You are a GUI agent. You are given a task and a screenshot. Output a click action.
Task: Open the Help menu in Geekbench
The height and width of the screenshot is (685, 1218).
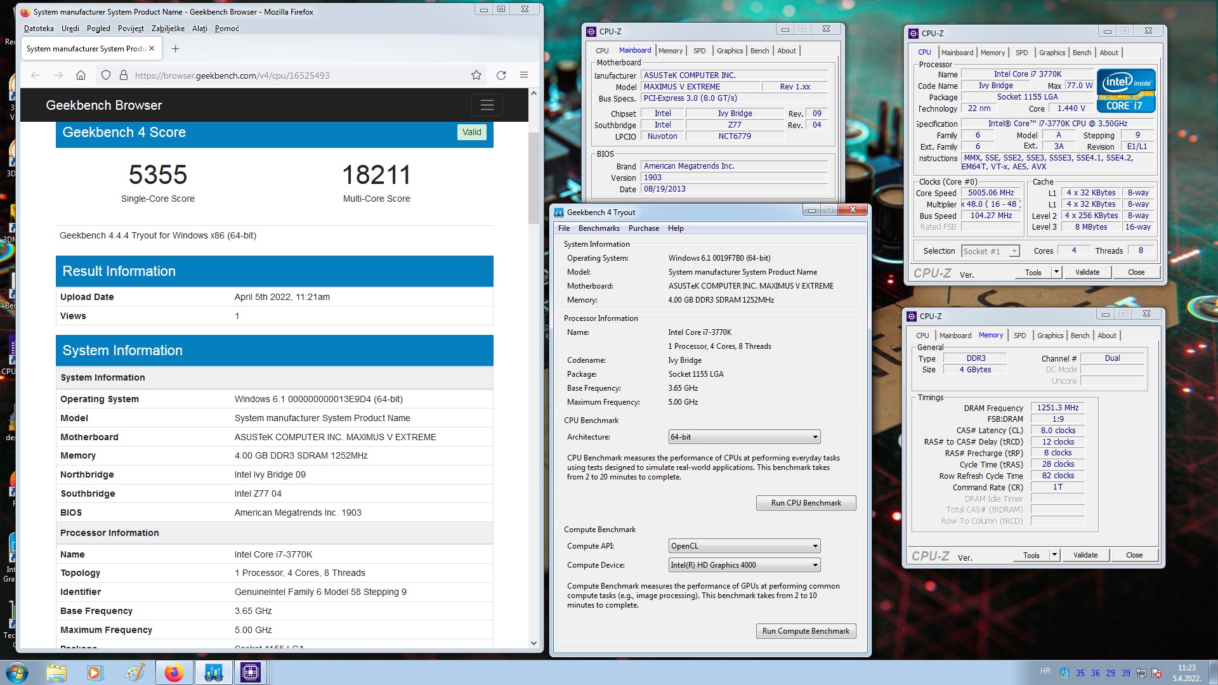pos(676,228)
